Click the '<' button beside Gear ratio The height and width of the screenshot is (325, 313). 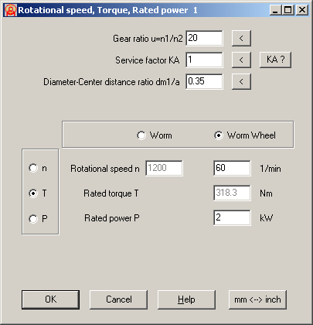tap(241, 39)
